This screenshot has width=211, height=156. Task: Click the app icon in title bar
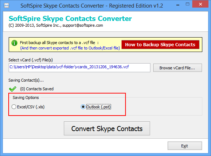pyautogui.click(x=6, y=5)
